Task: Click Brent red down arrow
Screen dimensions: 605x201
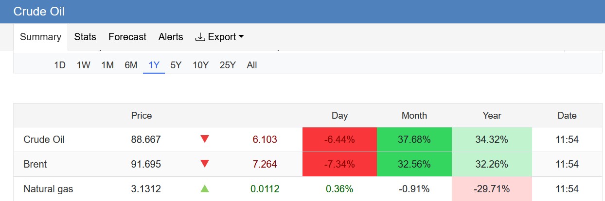Action: [205, 164]
